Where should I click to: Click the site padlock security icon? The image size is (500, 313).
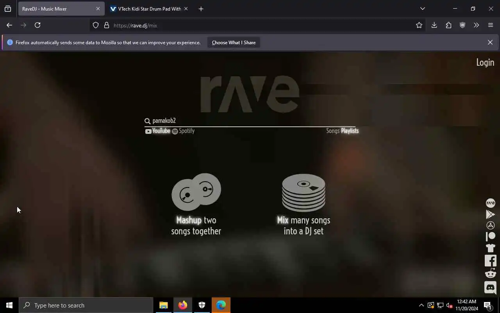tap(106, 25)
